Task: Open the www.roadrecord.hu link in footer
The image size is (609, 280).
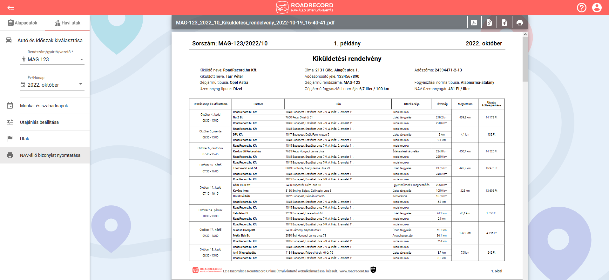Action: pos(354,271)
